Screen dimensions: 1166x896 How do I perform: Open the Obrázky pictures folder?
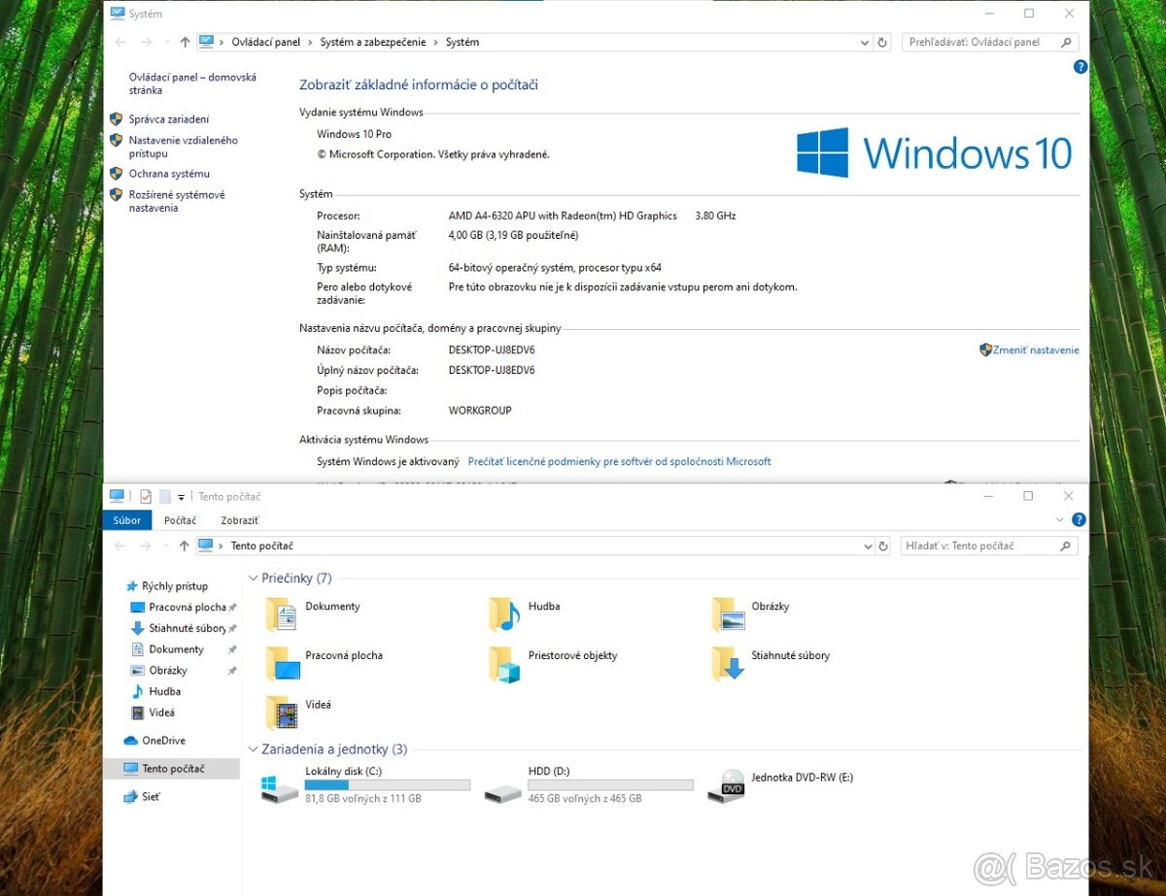[728, 614]
